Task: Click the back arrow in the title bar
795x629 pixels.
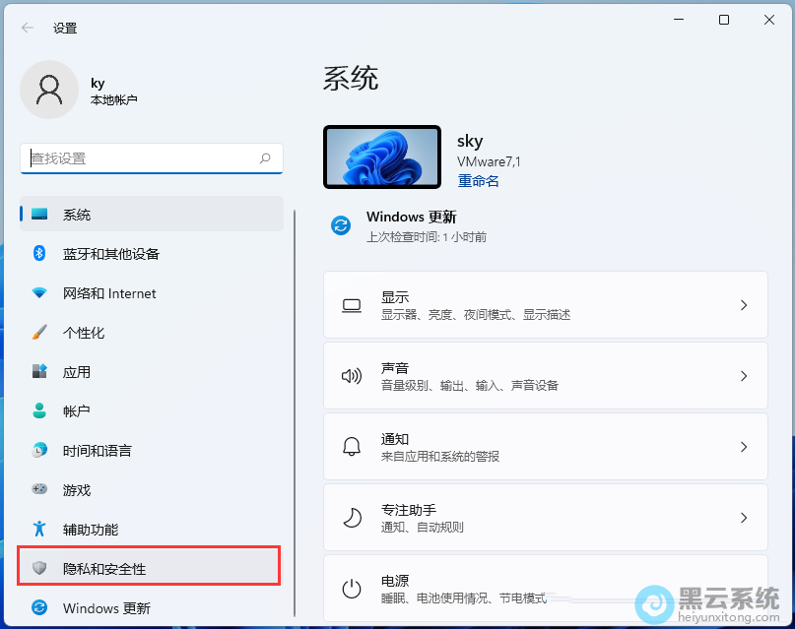Action: [x=28, y=29]
